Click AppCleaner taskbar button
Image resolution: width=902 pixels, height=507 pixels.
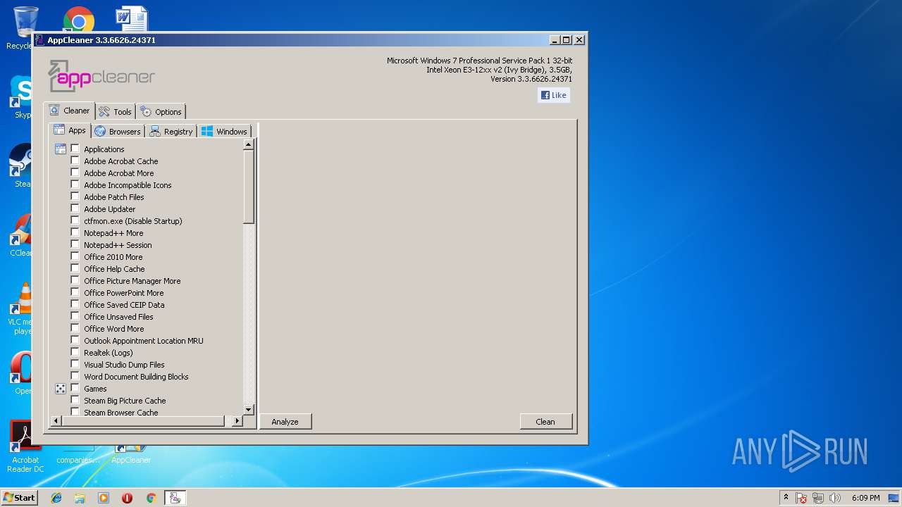(x=175, y=498)
